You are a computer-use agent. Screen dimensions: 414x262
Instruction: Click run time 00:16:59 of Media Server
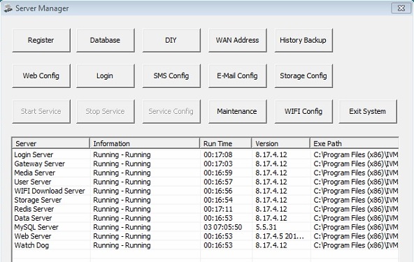[218, 173]
